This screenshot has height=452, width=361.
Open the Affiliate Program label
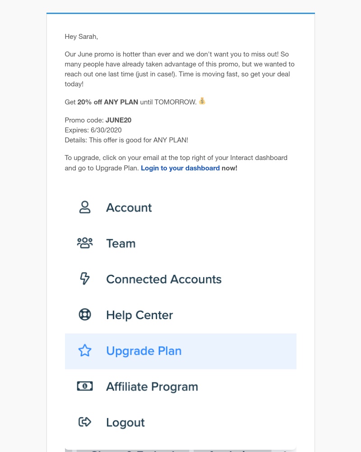point(152,387)
